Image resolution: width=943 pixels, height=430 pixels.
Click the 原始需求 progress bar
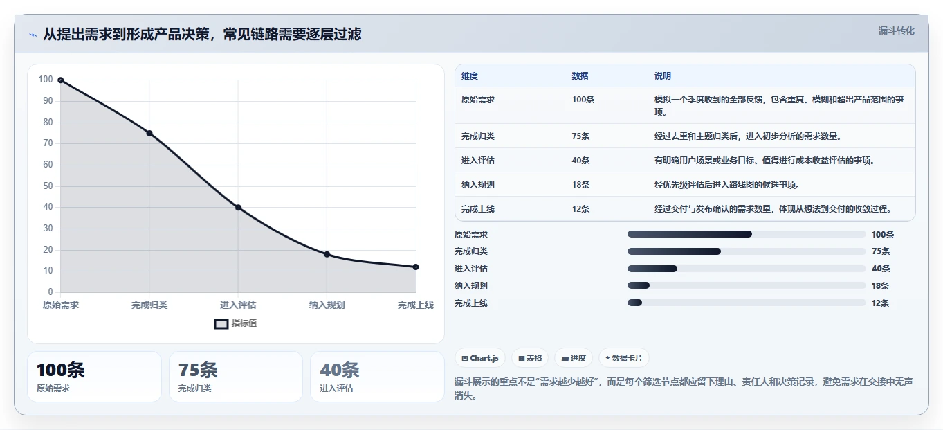pos(747,234)
